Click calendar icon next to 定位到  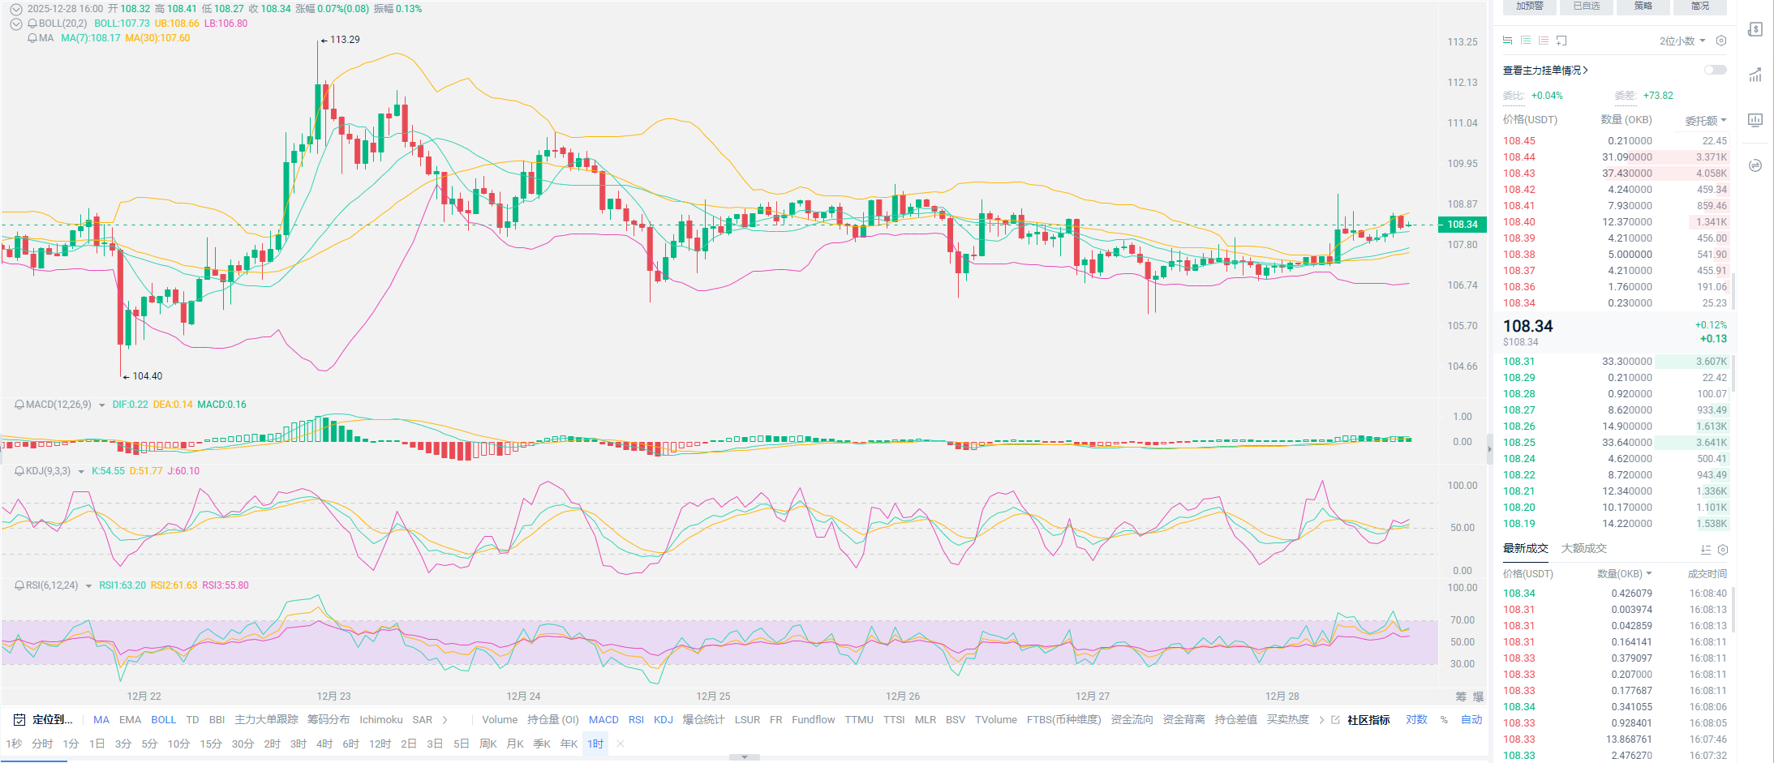coord(19,720)
